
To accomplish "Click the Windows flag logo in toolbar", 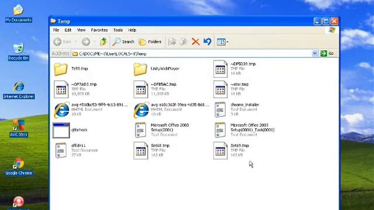I will [332, 30].
